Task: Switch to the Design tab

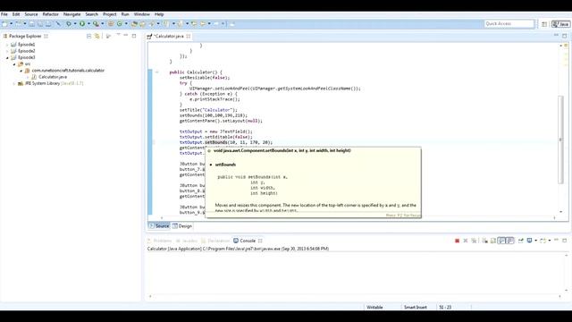Action: pos(182,226)
